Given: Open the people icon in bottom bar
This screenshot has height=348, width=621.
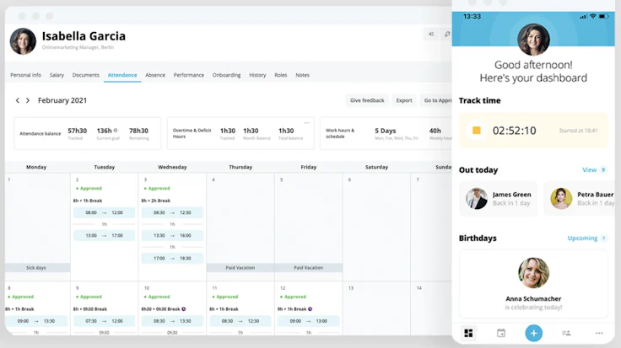Looking at the screenshot, I should 566,333.
